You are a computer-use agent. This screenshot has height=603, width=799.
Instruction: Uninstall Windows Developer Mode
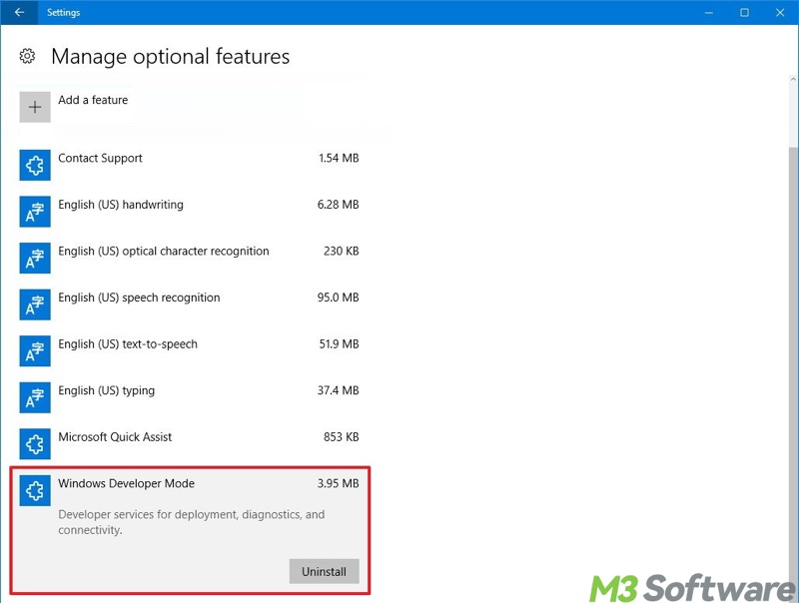[324, 571]
